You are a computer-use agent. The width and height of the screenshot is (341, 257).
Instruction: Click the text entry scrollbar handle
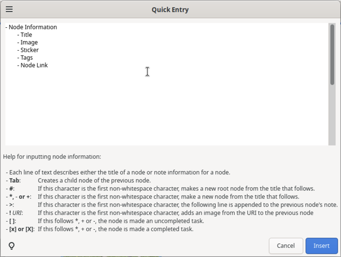pyautogui.click(x=332, y=54)
